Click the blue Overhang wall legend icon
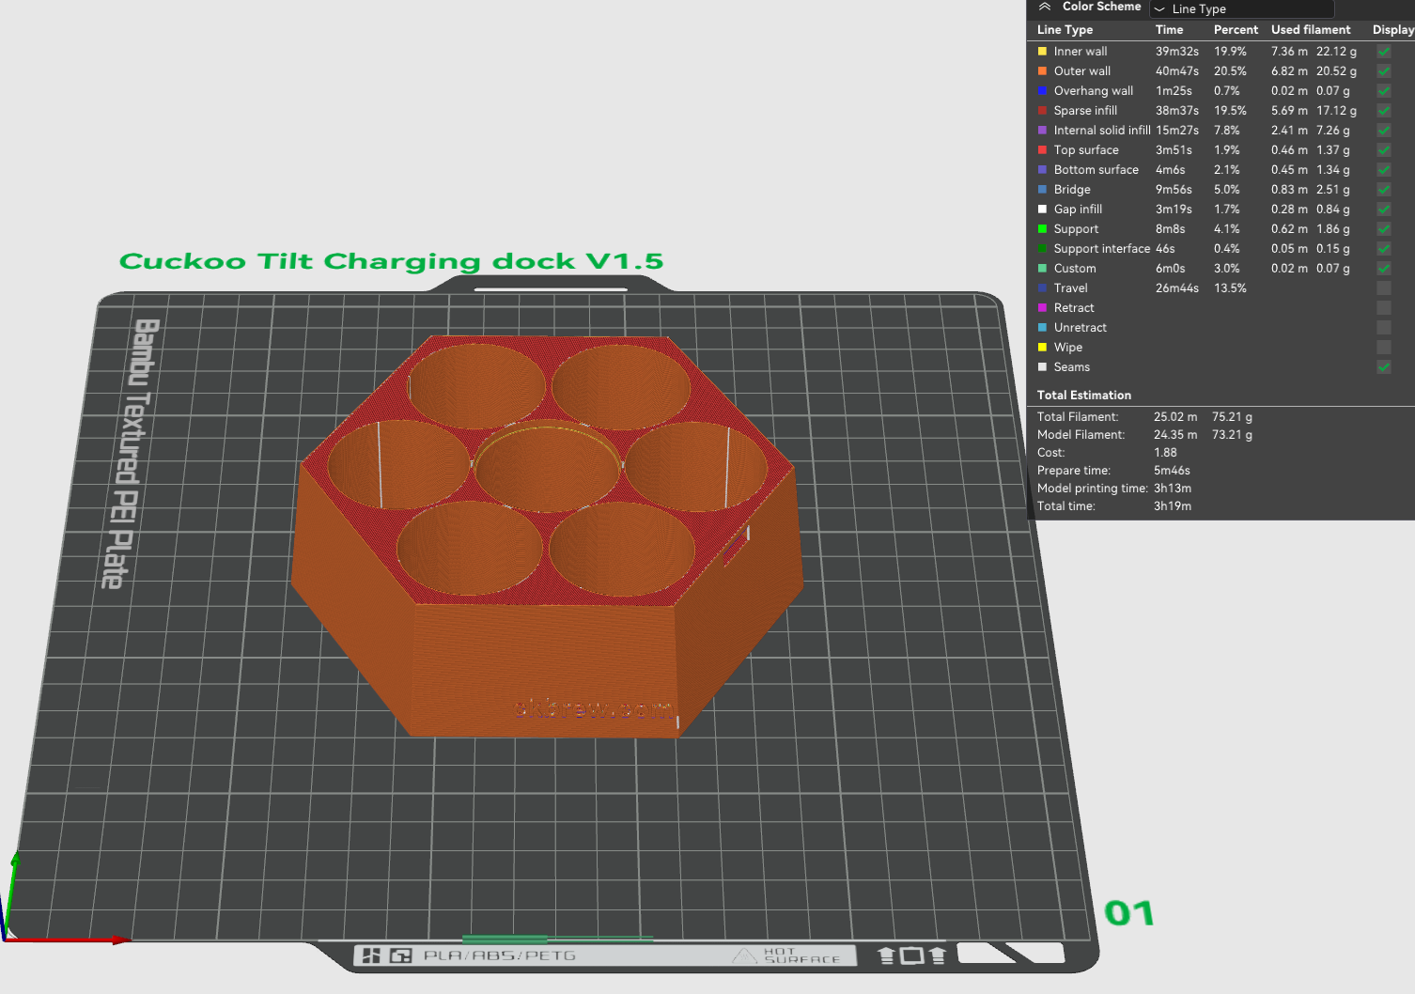Screen dimensions: 1415x994 tap(1042, 91)
